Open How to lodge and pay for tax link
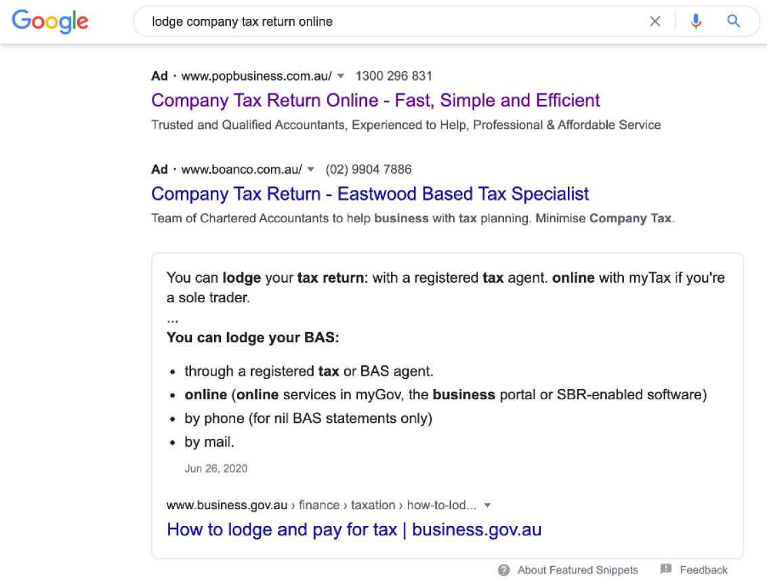767x585 pixels. coord(354,529)
